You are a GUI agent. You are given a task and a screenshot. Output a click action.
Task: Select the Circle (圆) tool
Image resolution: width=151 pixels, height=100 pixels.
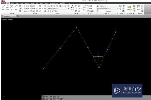coord(12,8)
